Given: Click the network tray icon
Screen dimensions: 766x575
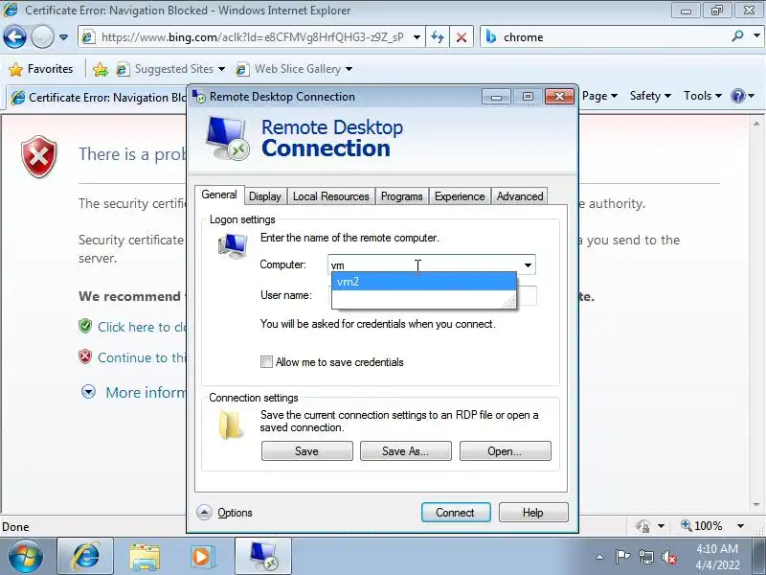Looking at the screenshot, I should 645,557.
